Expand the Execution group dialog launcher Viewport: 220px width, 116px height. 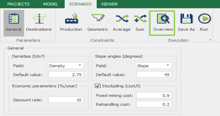coord(210,40)
